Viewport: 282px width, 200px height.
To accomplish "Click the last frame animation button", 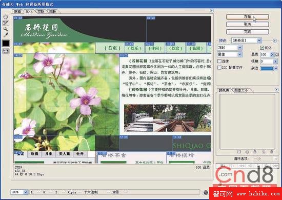I will [275, 166].
